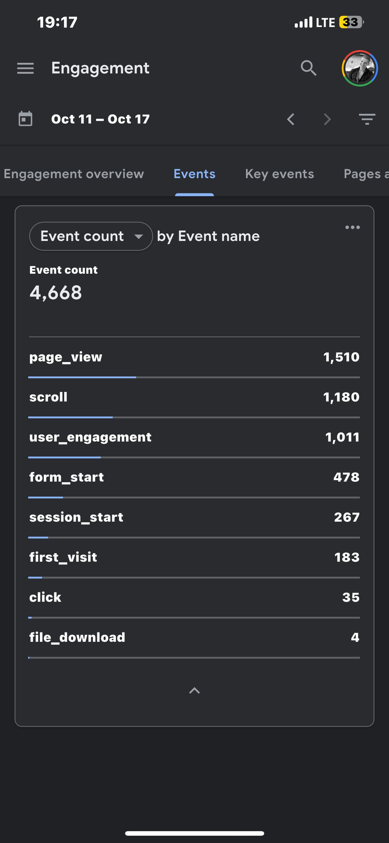The height and width of the screenshot is (843, 389).
Task: Tap the search magnifier icon
Action: 309,68
